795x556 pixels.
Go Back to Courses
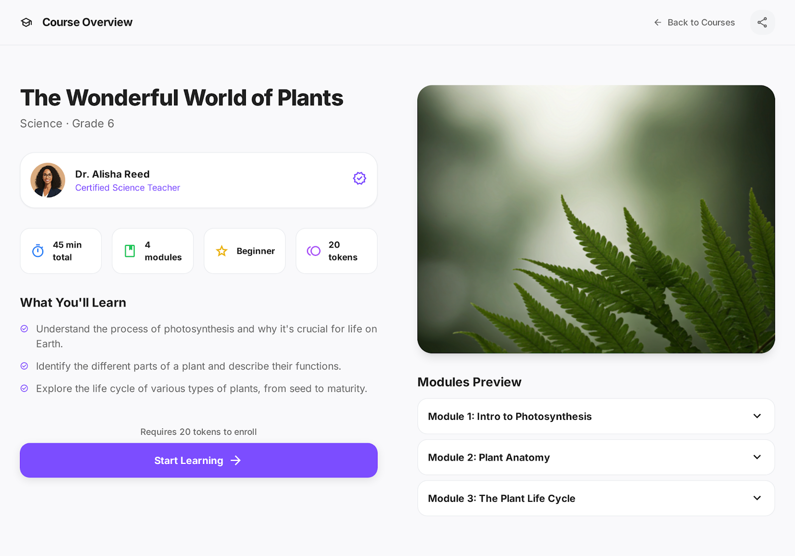(701, 22)
